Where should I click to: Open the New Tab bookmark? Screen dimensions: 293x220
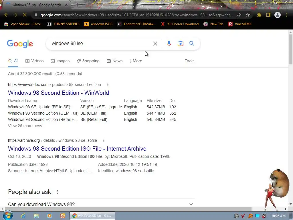(213, 24)
